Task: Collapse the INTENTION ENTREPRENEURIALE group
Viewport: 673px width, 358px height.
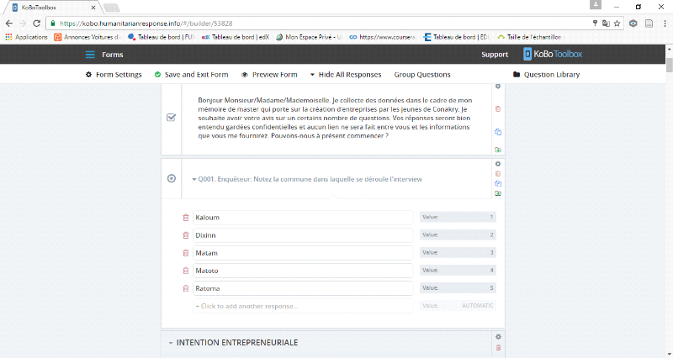Action: 171,343
